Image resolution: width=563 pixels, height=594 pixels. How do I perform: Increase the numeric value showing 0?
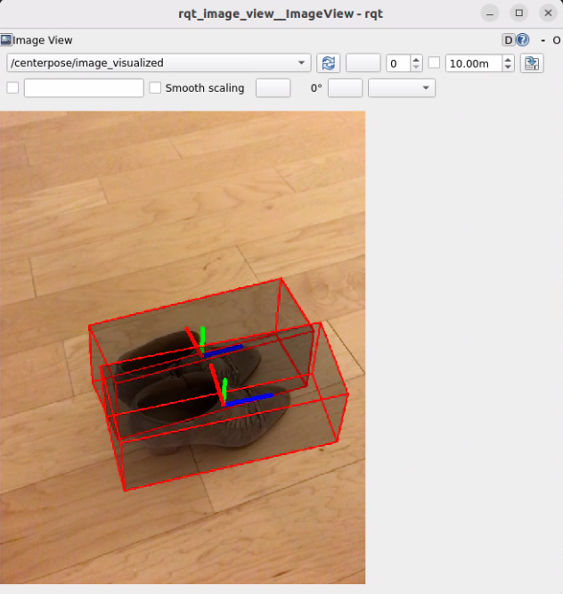417,59
